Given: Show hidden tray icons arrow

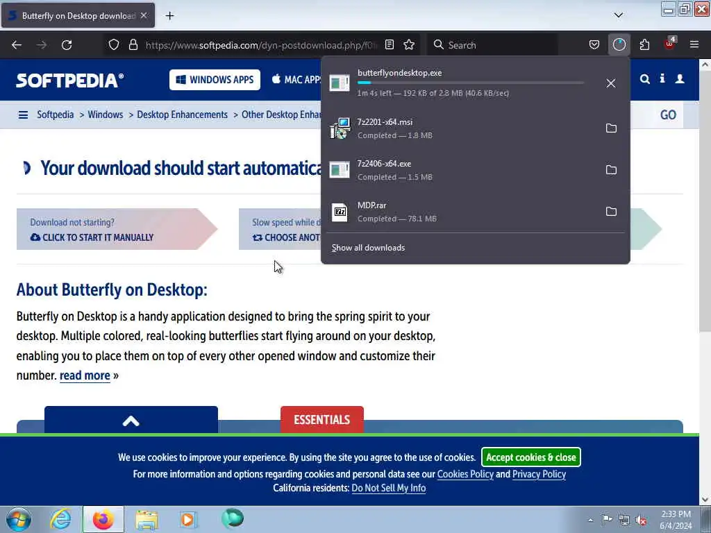Looking at the screenshot, I should coord(590,521).
